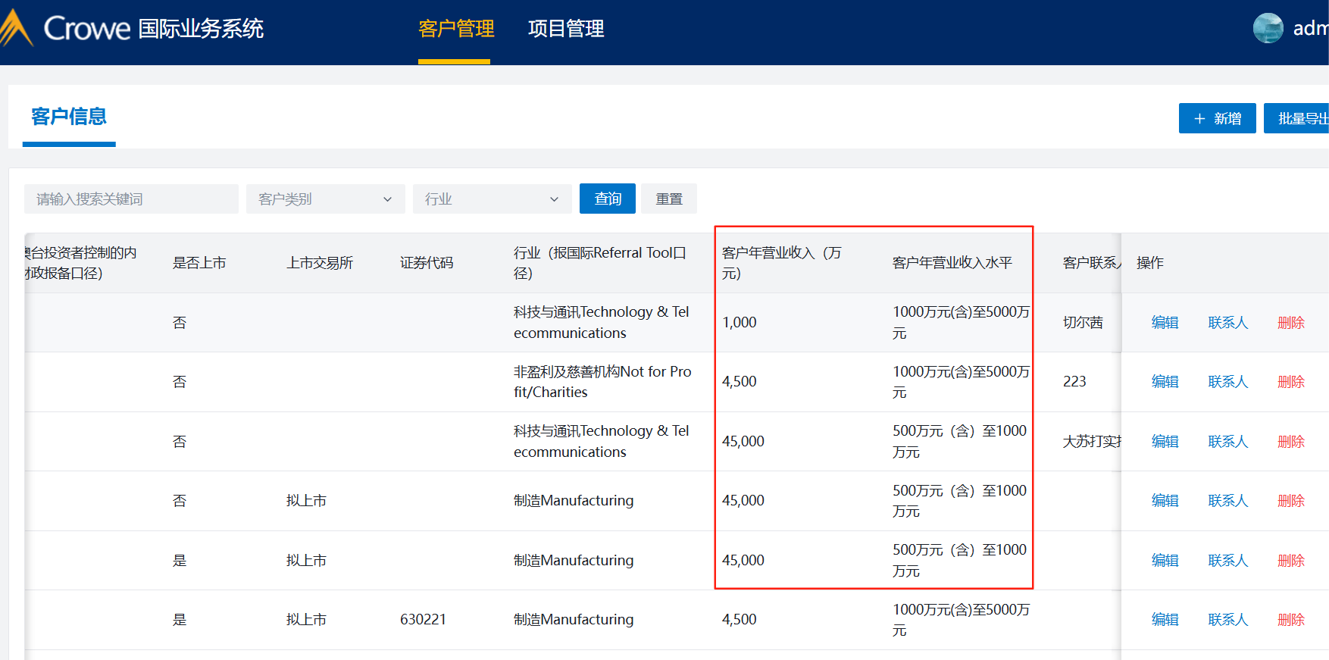This screenshot has width=1329, height=660.
Task: Click 编辑 in the Not for Profit row
Action: (1165, 382)
